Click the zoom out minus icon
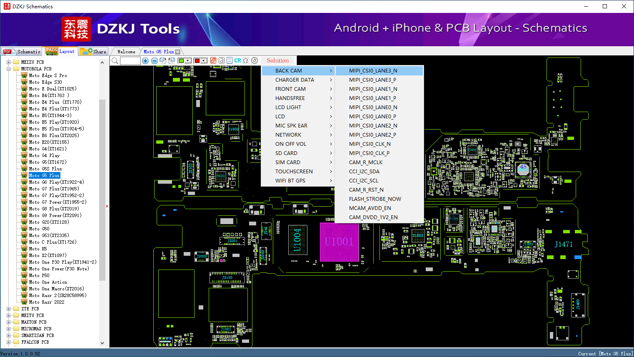The image size is (634, 357). tap(155, 61)
